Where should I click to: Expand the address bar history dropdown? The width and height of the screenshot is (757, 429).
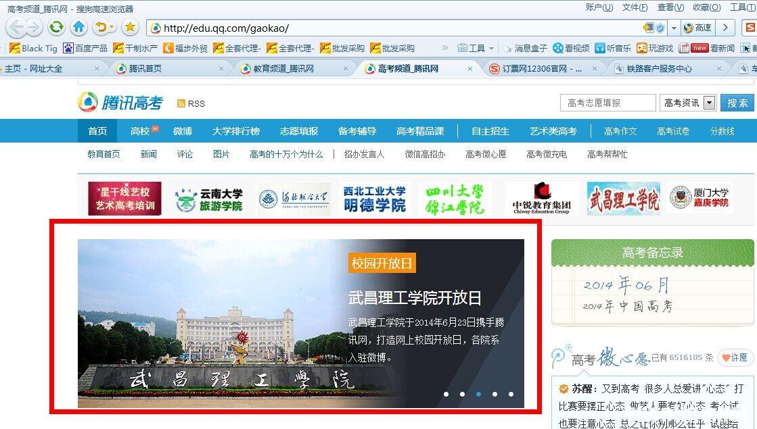coord(674,28)
